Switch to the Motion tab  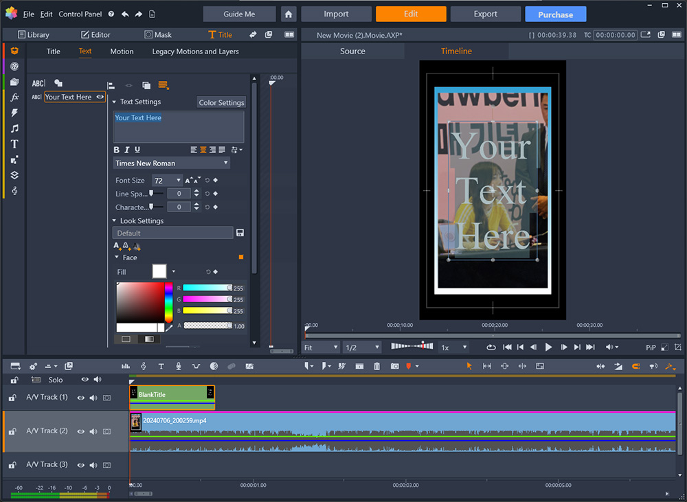tap(122, 52)
